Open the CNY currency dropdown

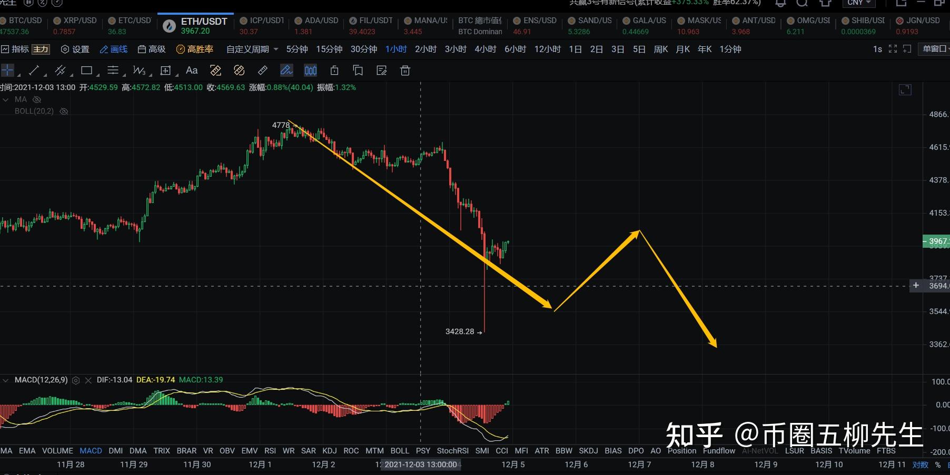(x=859, y=3)
